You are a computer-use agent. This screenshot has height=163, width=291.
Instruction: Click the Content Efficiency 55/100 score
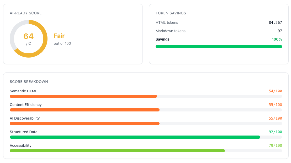tap(276, 105)
